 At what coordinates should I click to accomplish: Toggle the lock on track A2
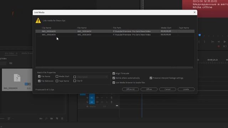[87, 98]
